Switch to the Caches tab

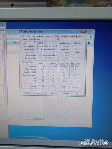click(x=31, y=36)
